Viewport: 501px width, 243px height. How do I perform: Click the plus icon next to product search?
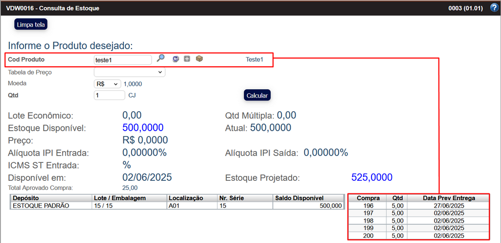[x=187, y=59]
